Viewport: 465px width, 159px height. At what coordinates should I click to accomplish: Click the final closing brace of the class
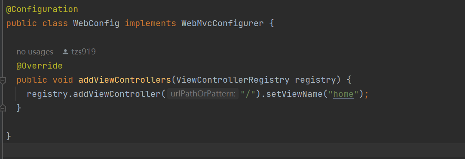coord(9,136)
